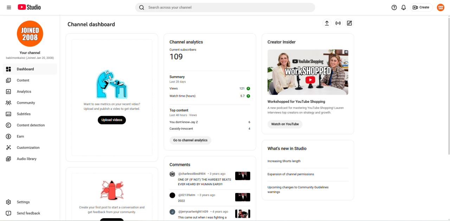
Task: Open Expansion of channel permissions item
Action: click(x=291, y=174)
